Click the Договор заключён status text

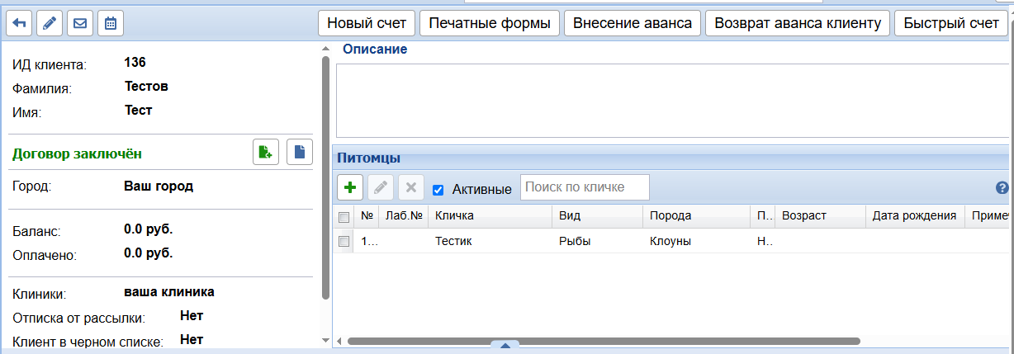click(78, 153)
